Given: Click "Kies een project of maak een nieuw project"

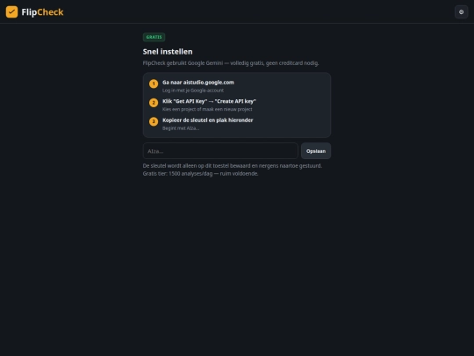Looking at the screenshot, I should [207, 109].
